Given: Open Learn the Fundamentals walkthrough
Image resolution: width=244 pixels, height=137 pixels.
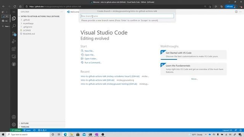Looking at the screenshot, I should (x=193, y=69).
